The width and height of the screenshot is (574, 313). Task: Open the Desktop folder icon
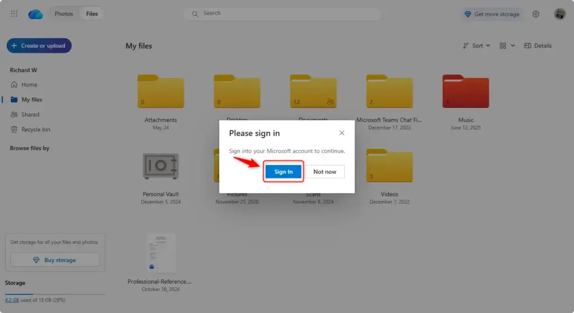tap(237, 91)
